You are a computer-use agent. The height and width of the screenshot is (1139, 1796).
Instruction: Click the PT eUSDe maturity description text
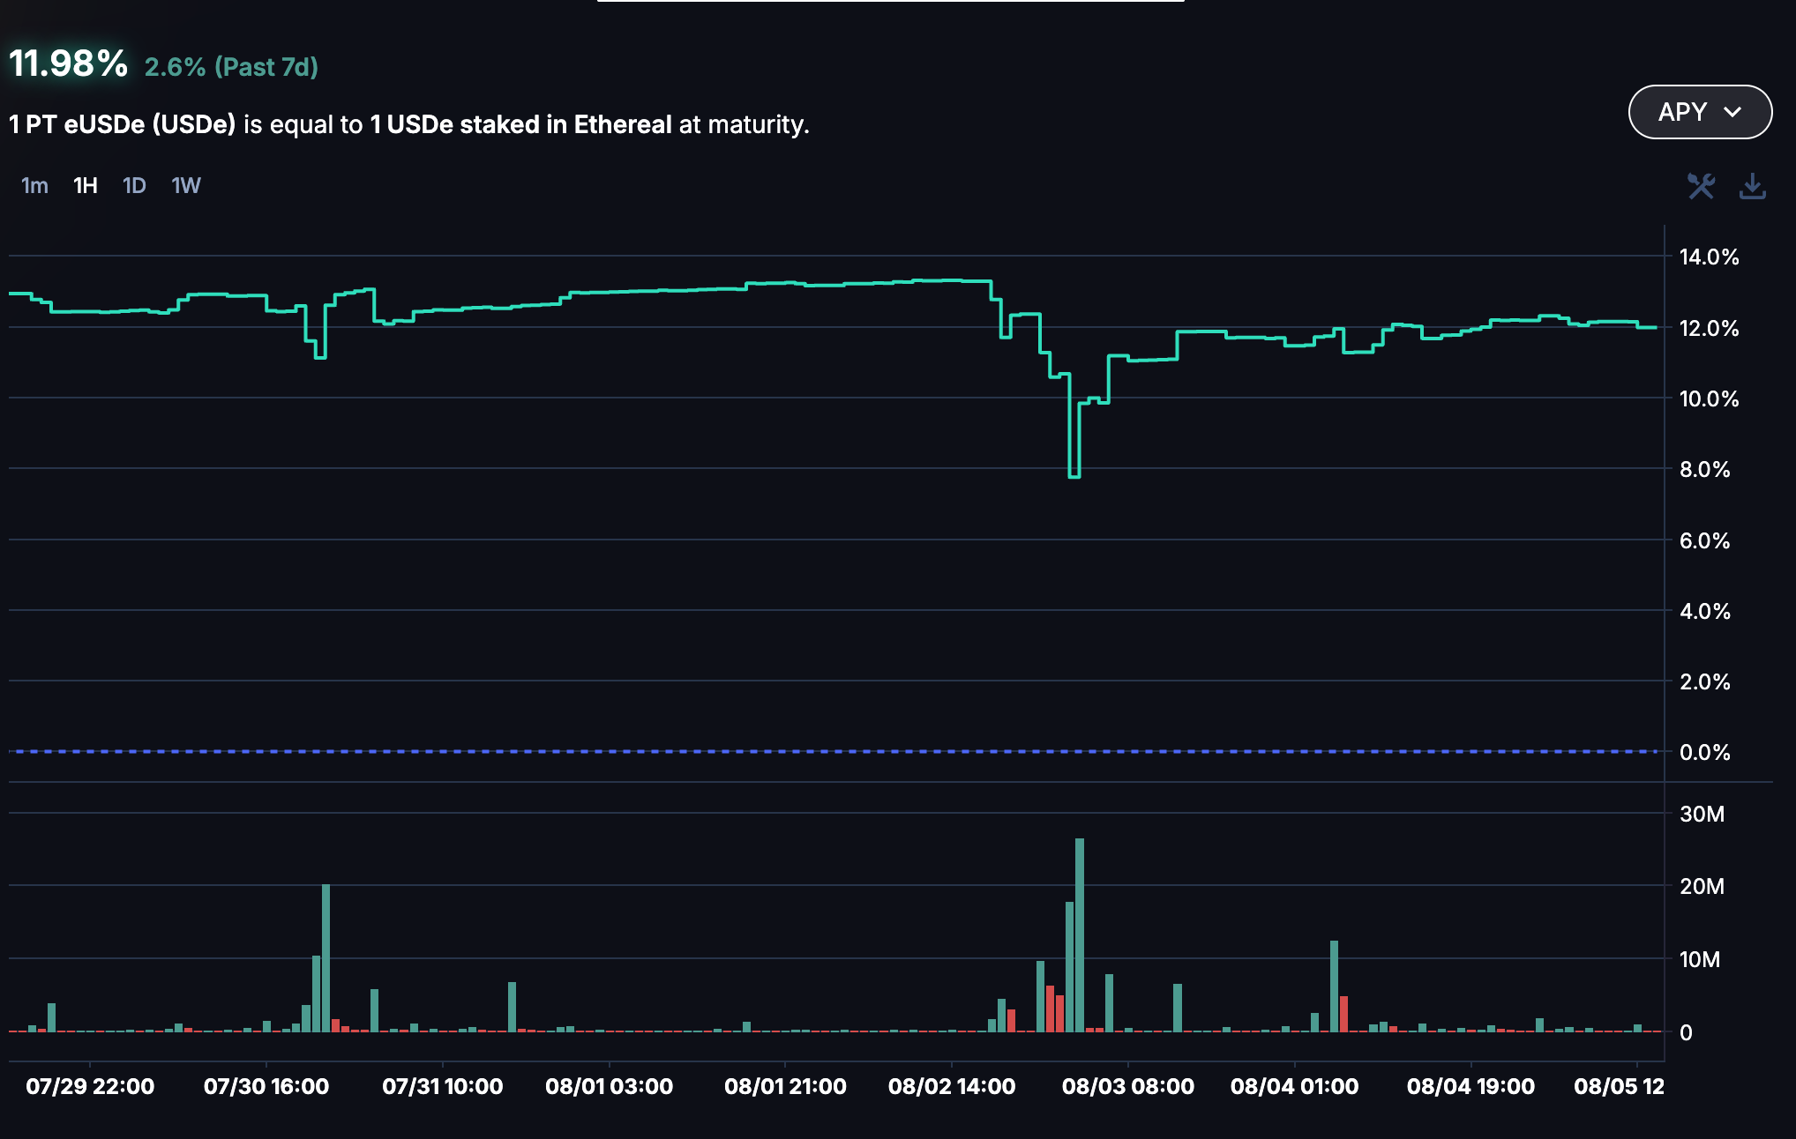click(x=409, y=124)
